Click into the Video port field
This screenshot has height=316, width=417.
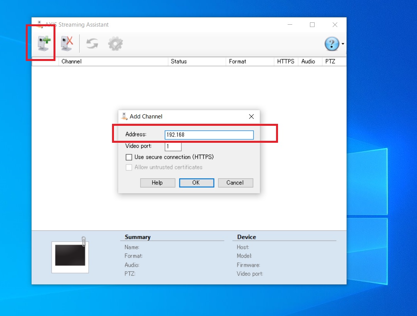tap(173, 146)
